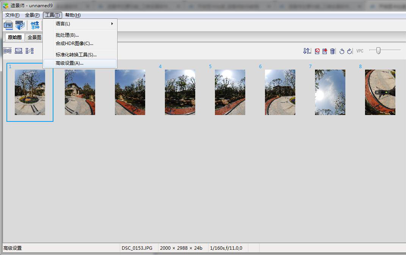Image resolution: width=406 pixels, height=255 pixels.
Task: Rotate image clockwise with right rotate icon
Action: point(349,51)
